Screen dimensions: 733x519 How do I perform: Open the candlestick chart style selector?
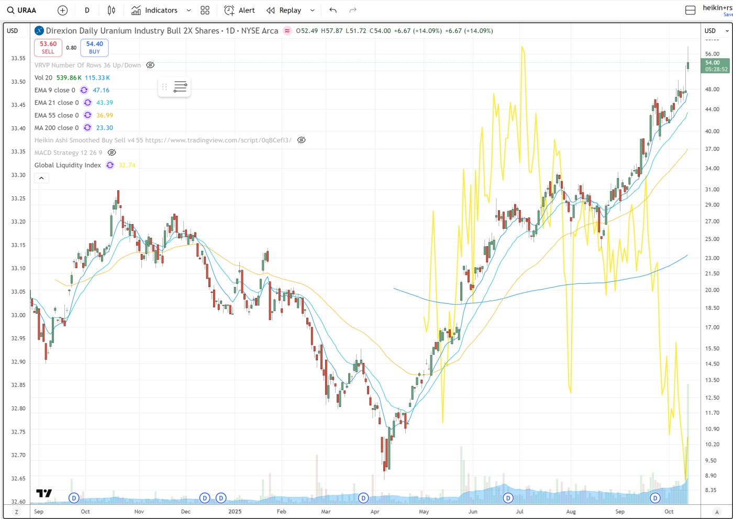click(111, 10)
